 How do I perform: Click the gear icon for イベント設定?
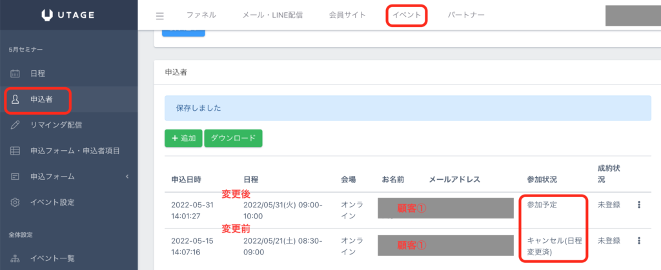15,202
